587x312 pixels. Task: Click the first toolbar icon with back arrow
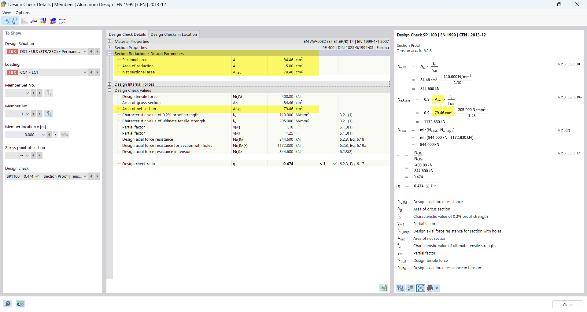[x=6, y=21]
